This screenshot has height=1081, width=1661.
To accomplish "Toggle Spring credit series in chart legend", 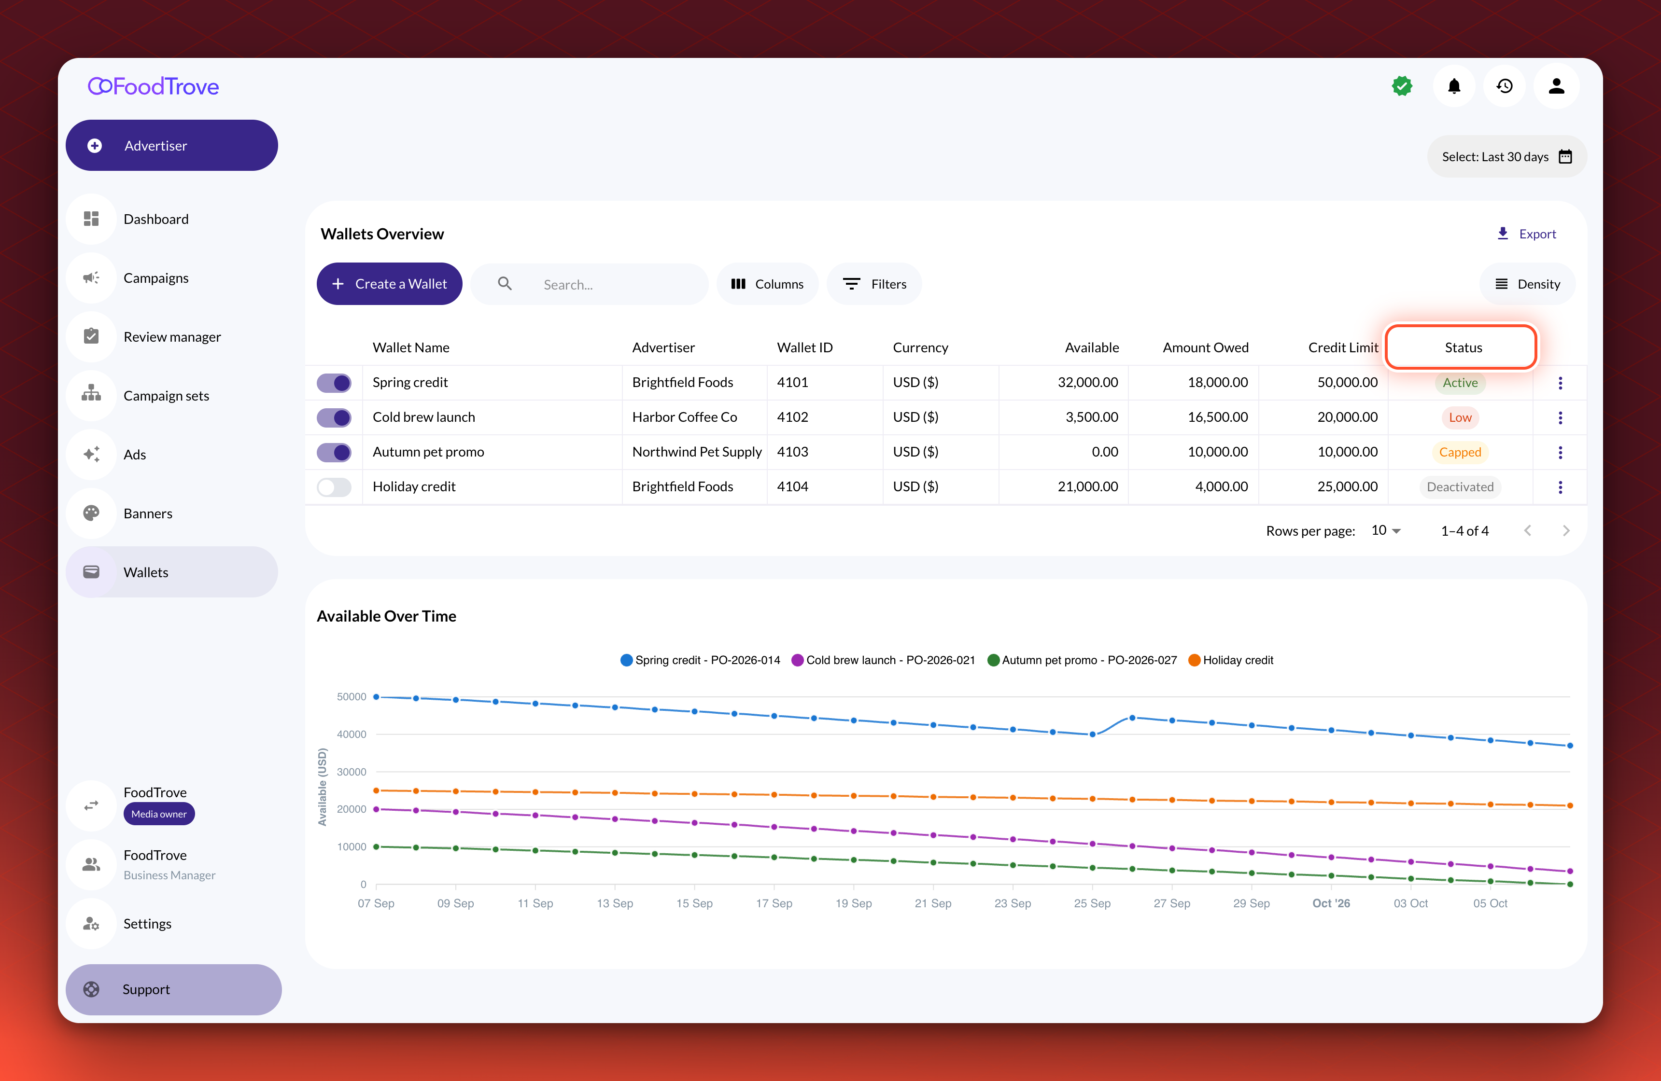I will [x=700, y=660].
